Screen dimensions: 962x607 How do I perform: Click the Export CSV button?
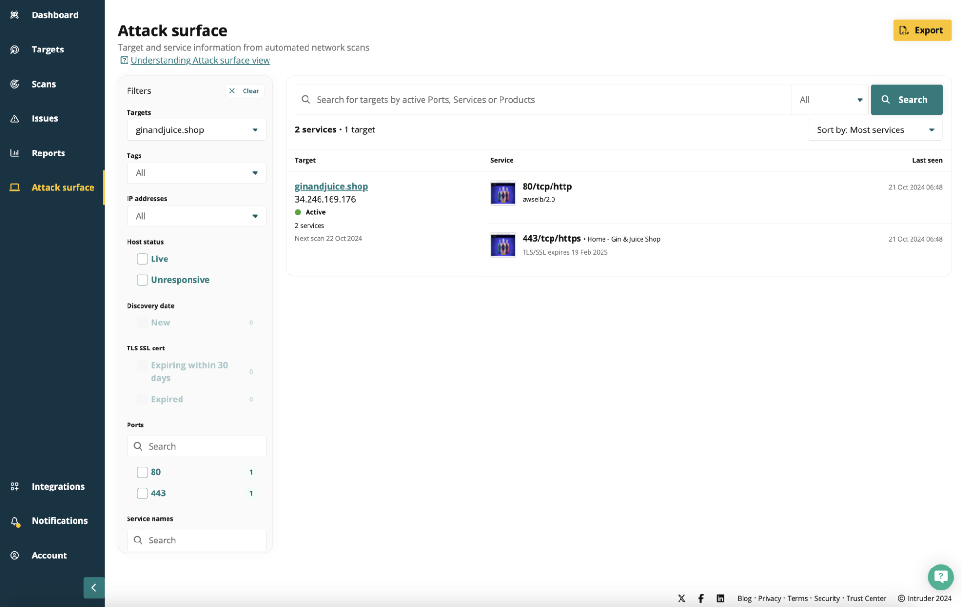(x=922, y=30)
